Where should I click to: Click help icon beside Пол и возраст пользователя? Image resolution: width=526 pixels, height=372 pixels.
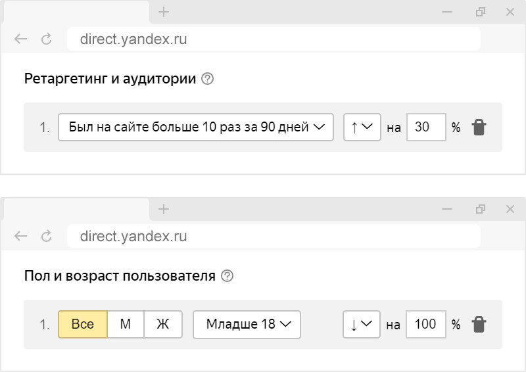[227, 276]
